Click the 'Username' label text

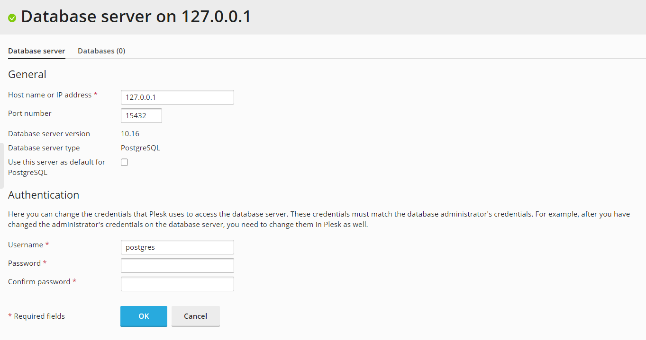(26, 245)
